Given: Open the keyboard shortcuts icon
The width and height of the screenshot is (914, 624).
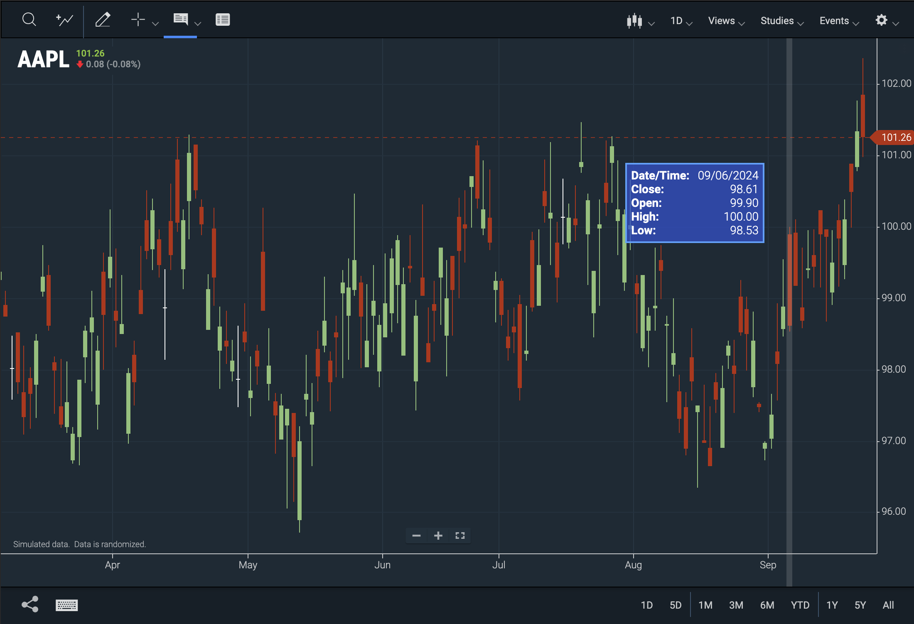Looking at the screenshot, I should tap(66, 605).
